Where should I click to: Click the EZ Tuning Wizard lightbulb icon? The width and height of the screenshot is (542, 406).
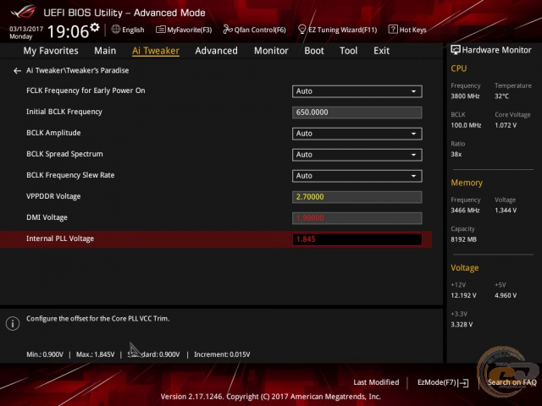(301, 30)
